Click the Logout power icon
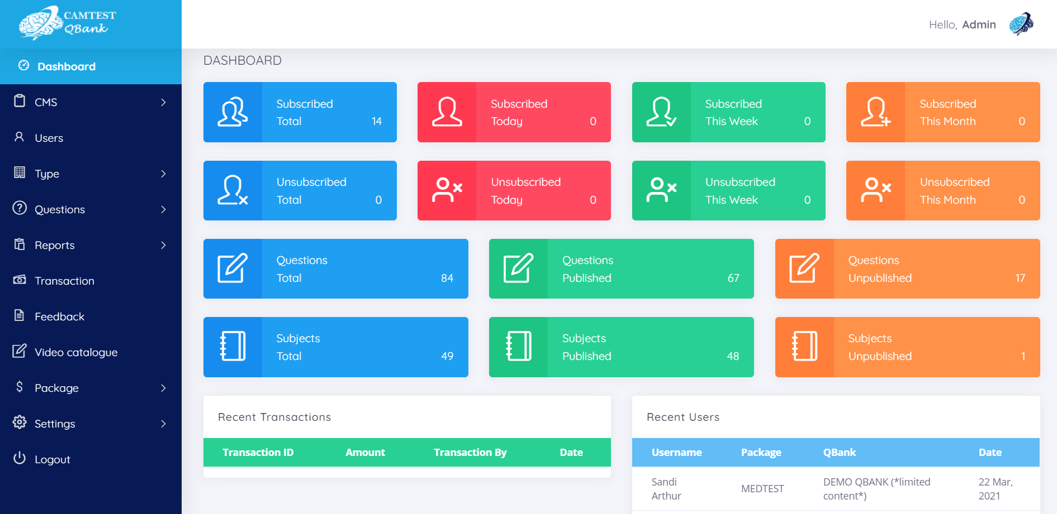 20,458
